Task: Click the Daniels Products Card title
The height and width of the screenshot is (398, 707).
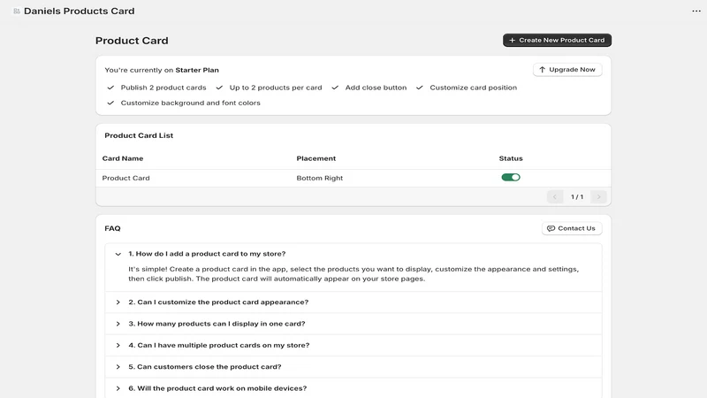Action: [79, 11]
